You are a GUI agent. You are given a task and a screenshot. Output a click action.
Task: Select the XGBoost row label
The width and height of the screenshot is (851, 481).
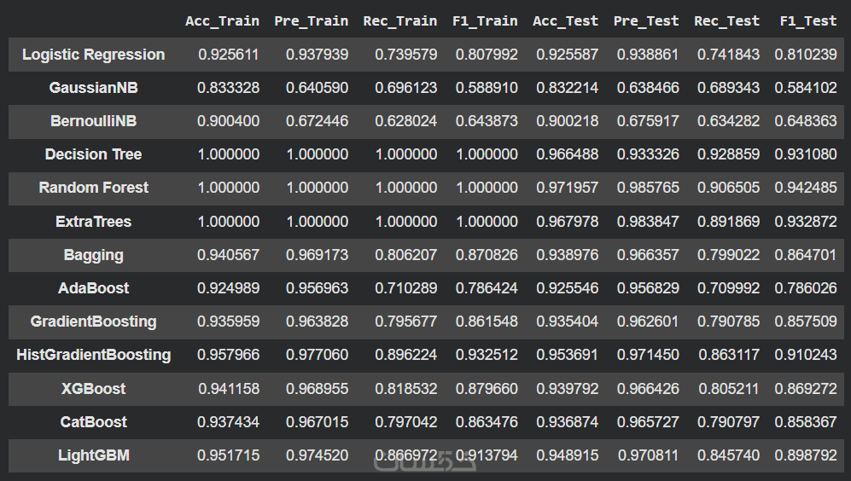pos(93,388)
